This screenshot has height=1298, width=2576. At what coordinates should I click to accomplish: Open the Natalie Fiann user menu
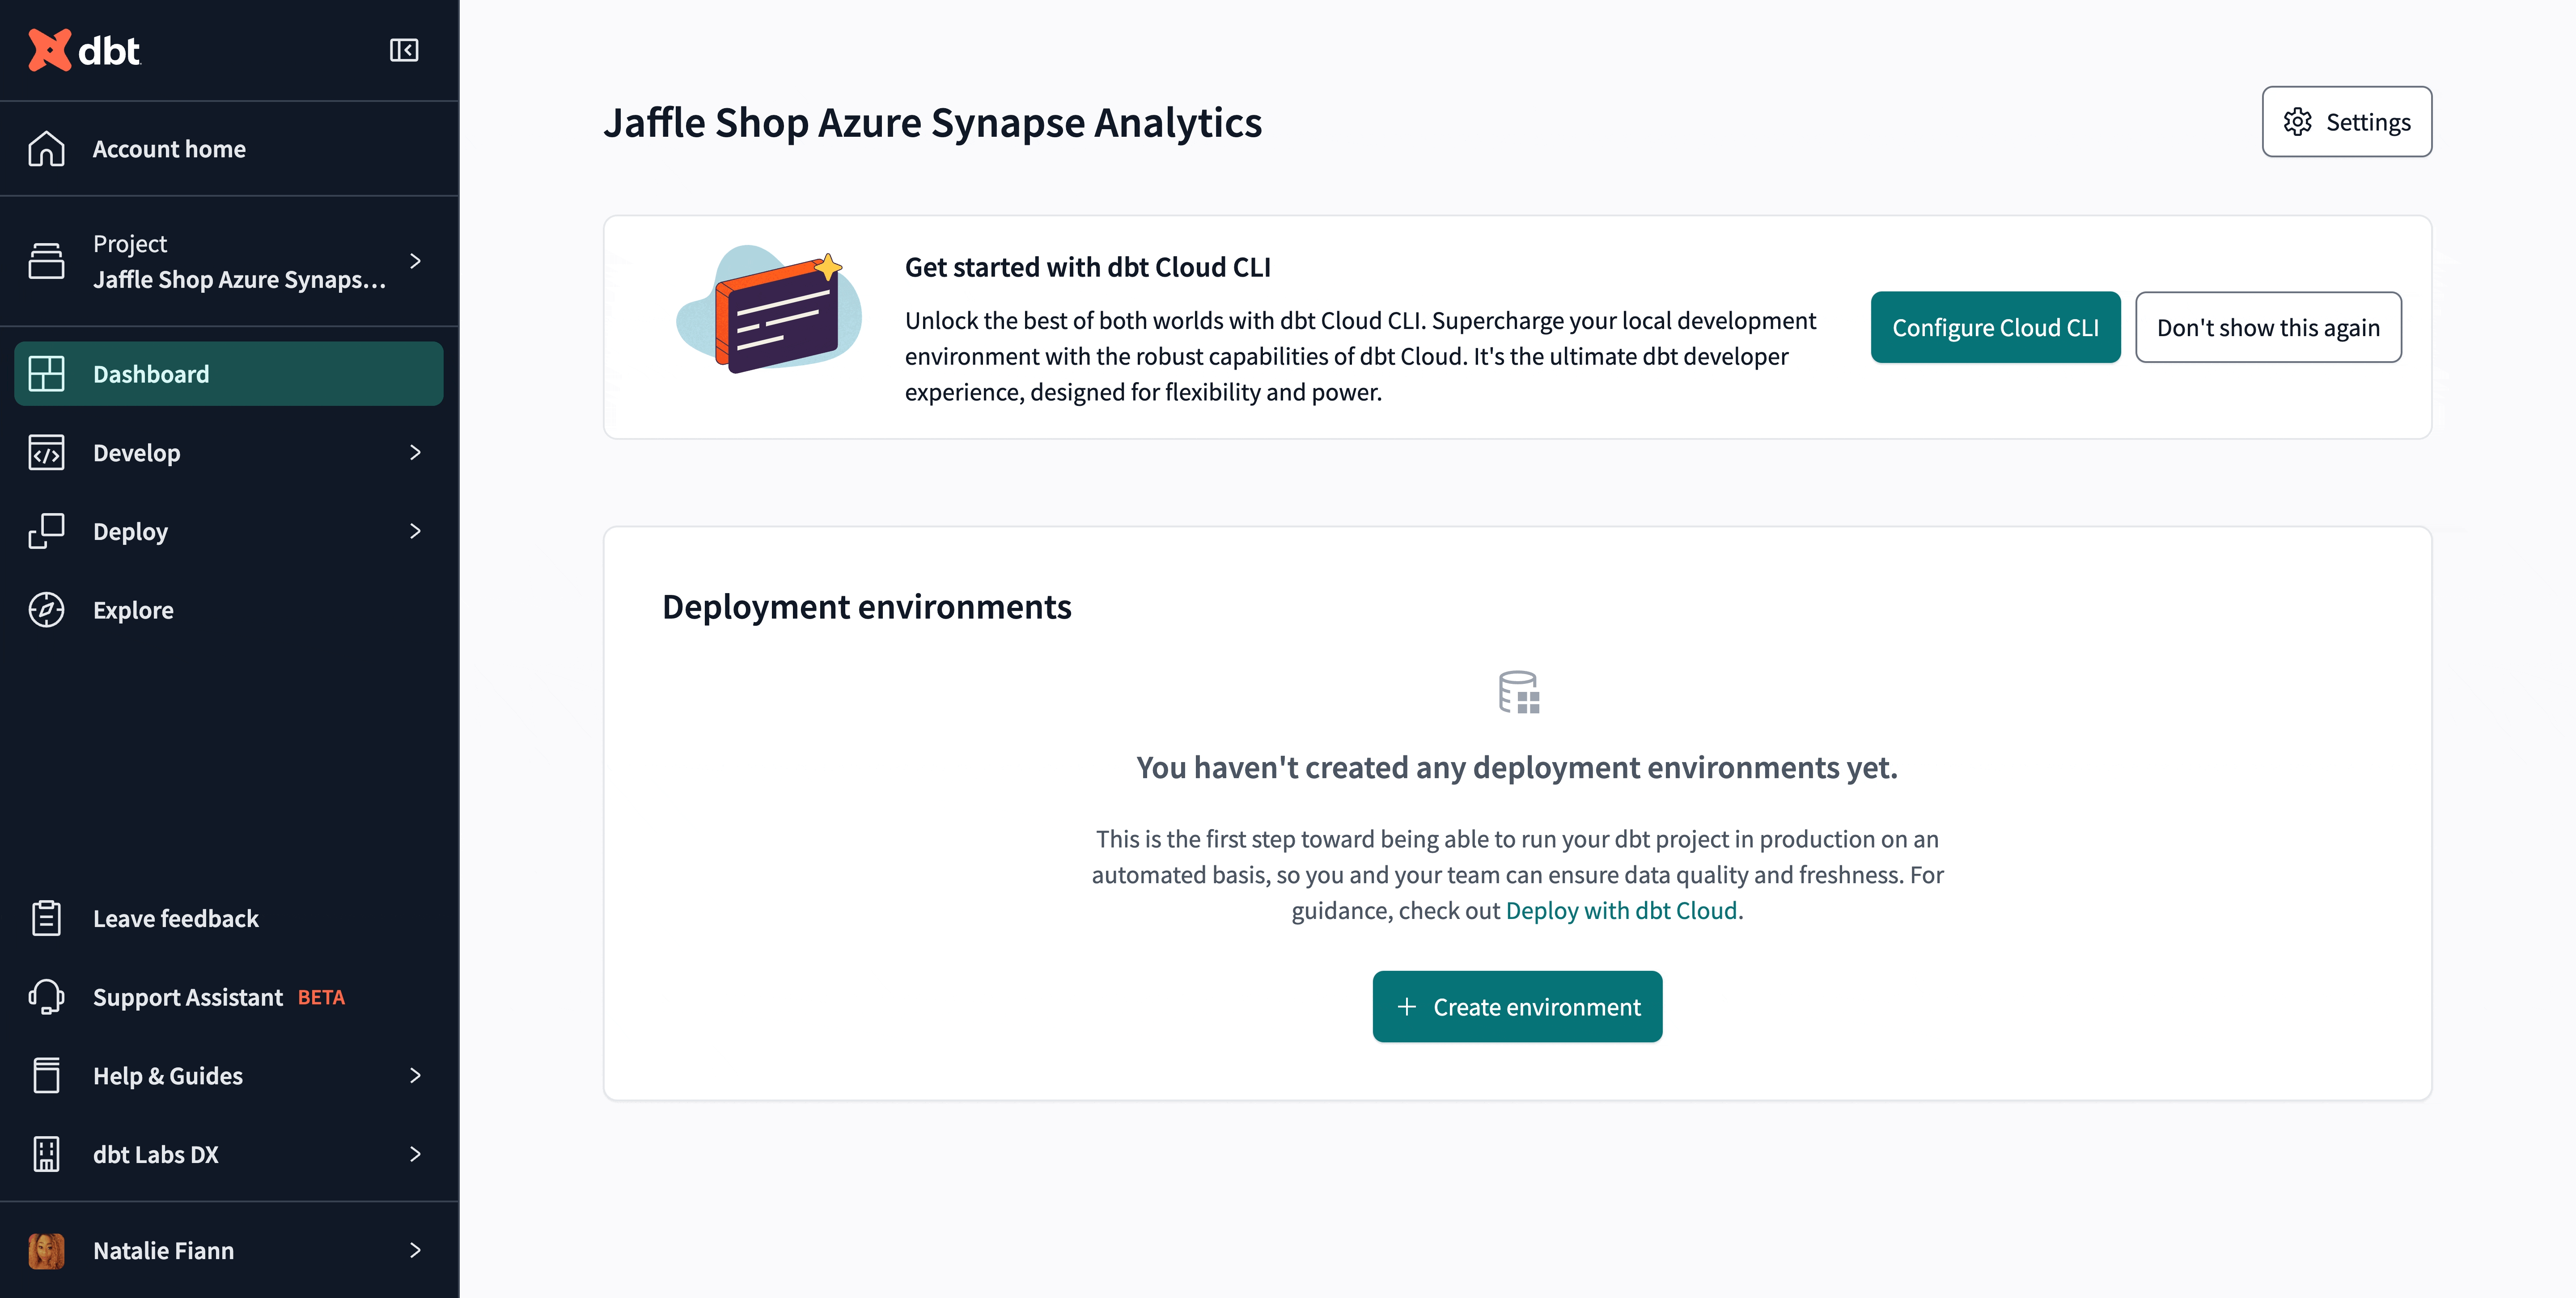click(x=415, y=1250)
